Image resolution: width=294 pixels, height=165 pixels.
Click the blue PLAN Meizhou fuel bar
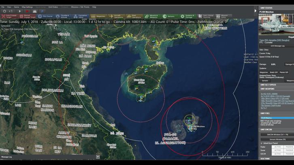(x=277, y=118)
